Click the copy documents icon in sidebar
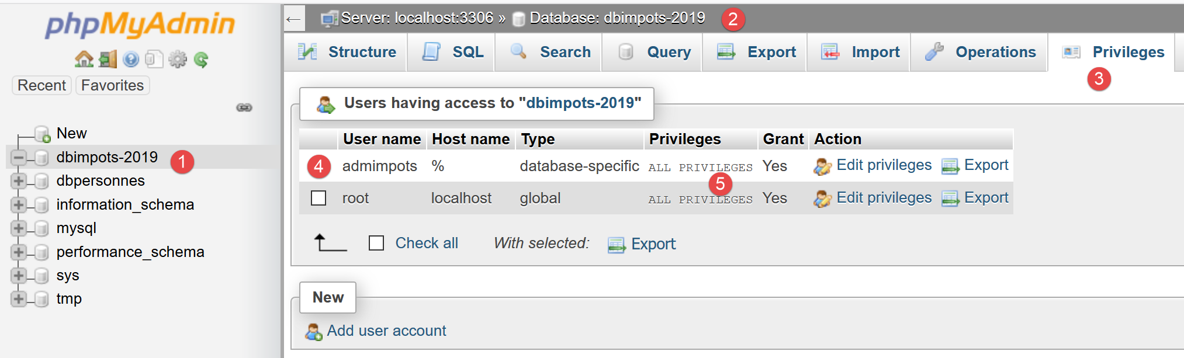 point(154,59)
